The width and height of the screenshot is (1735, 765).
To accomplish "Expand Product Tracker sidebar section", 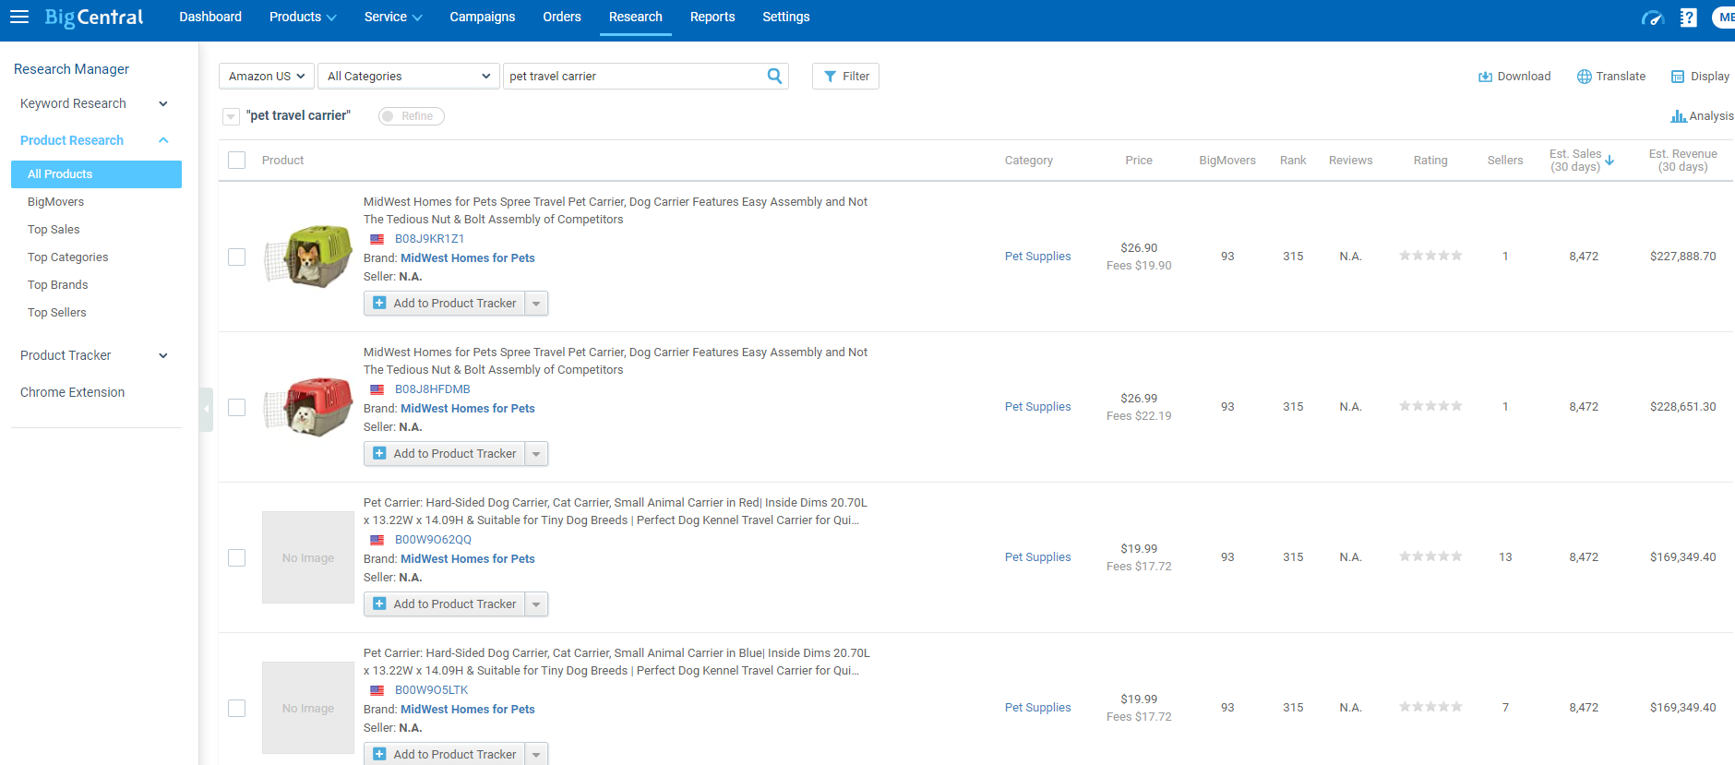I will [x=93, y=355].
